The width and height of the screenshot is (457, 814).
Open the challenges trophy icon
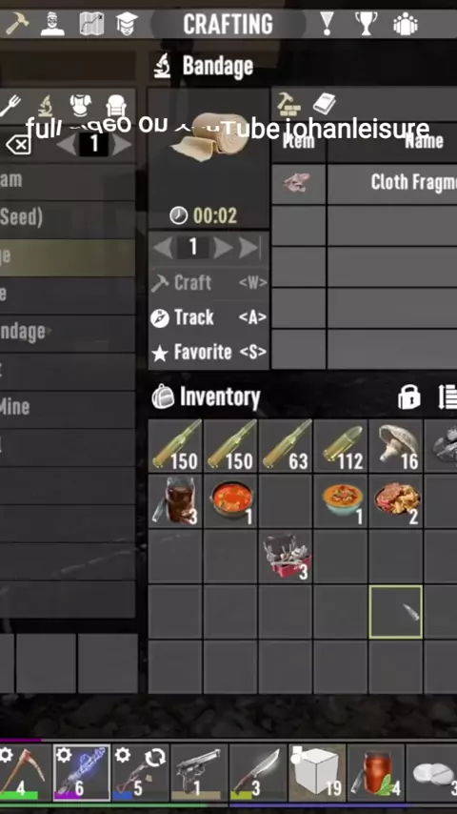point(367,24)
